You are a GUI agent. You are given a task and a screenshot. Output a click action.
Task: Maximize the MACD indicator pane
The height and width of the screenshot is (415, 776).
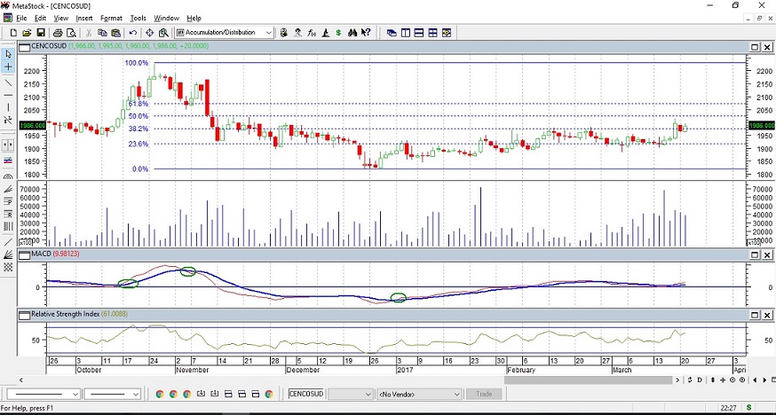coord(755,254)
